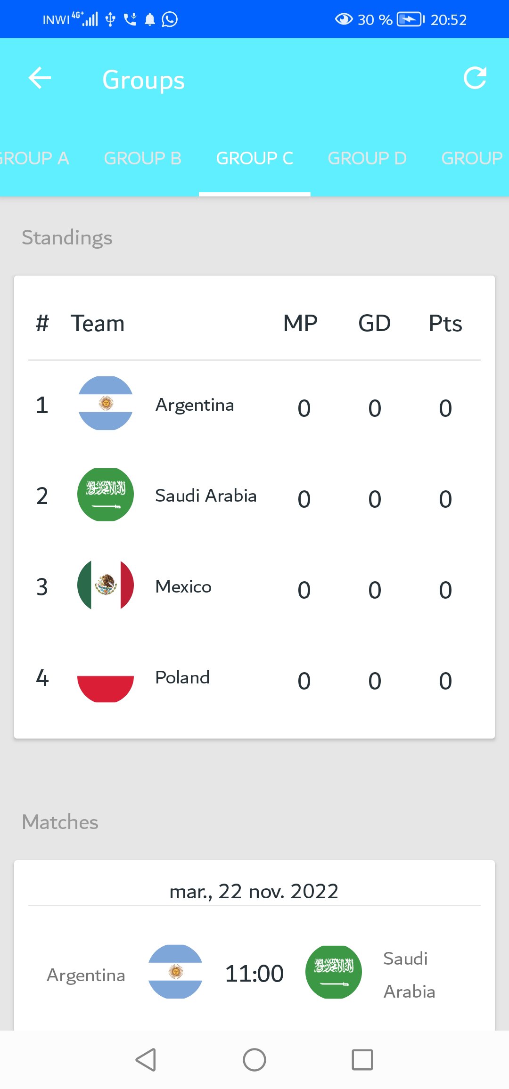
Task: Open the Mexico team name
Action: (183, 587)
